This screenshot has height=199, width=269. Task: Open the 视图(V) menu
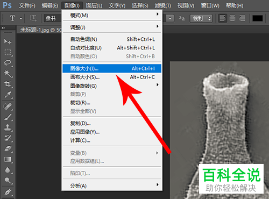pyautogui.click(x=186, y=5)
